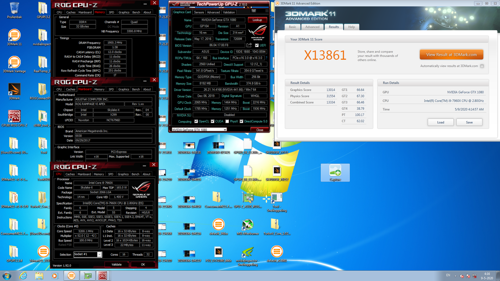Take a GPU-Z screenshot with the camera icon

254,11
